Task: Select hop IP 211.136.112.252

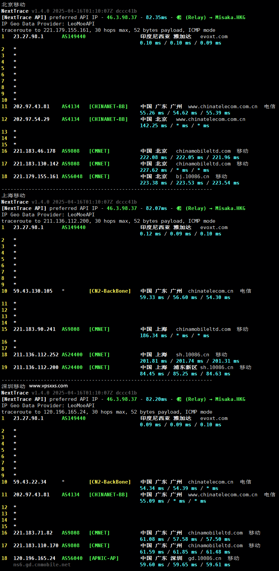Action: point(36,355)
